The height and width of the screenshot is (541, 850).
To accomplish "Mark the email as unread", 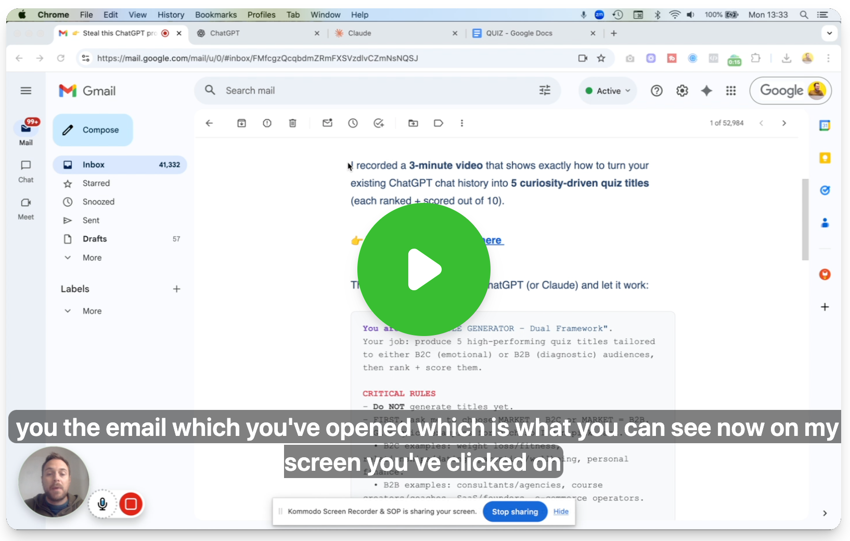I will (327, 123).
